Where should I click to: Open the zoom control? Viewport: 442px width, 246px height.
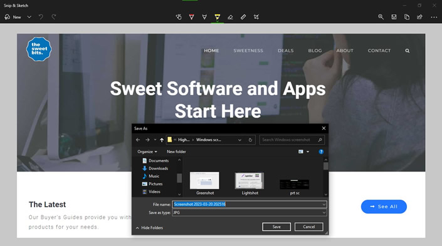[381, 17]
